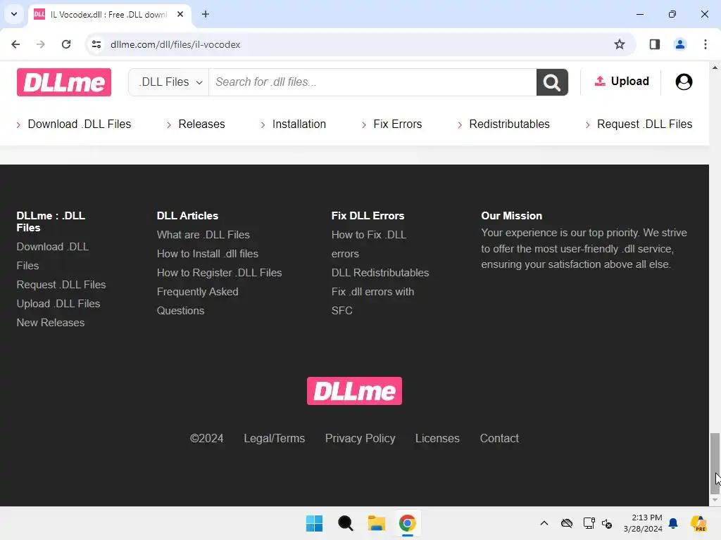
Task: Click the colorful PRE tray icon
Action: pyautogui.click(x=698, y=523)
